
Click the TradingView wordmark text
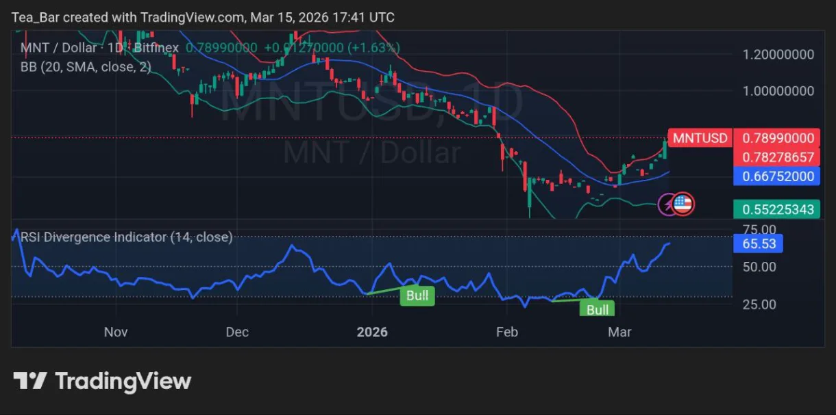point(123,381)
